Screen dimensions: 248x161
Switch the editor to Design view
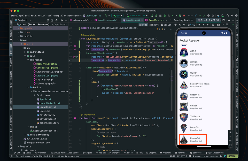pos(166,25)
